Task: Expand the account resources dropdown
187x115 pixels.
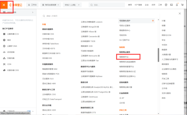Action: (x=50, y=5)
